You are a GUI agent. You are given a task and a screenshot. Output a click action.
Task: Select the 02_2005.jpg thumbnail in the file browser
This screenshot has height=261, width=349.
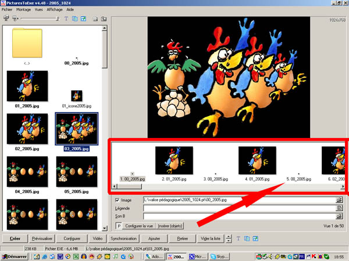click(27, 129)
